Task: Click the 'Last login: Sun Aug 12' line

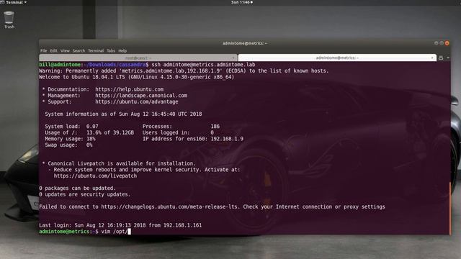Action: (120, 225)
